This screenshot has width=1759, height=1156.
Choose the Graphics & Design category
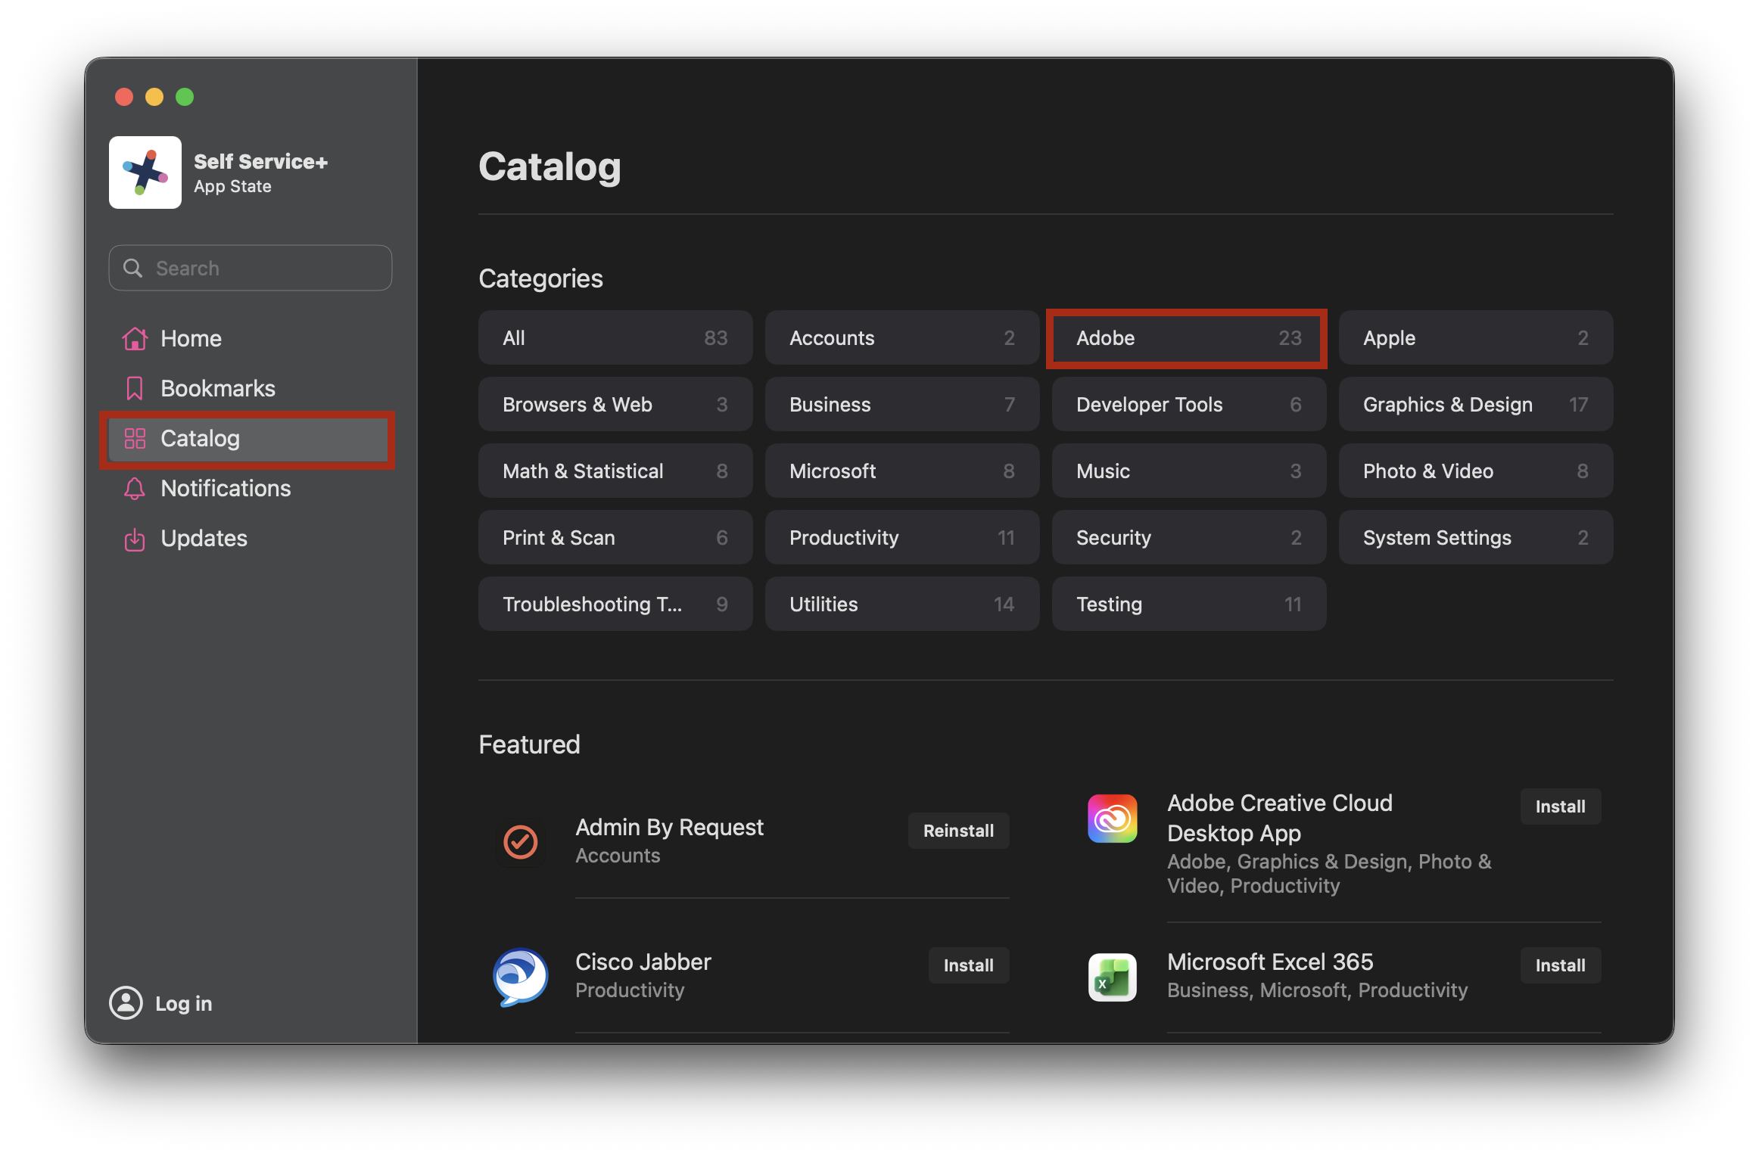pos(1475,405)
